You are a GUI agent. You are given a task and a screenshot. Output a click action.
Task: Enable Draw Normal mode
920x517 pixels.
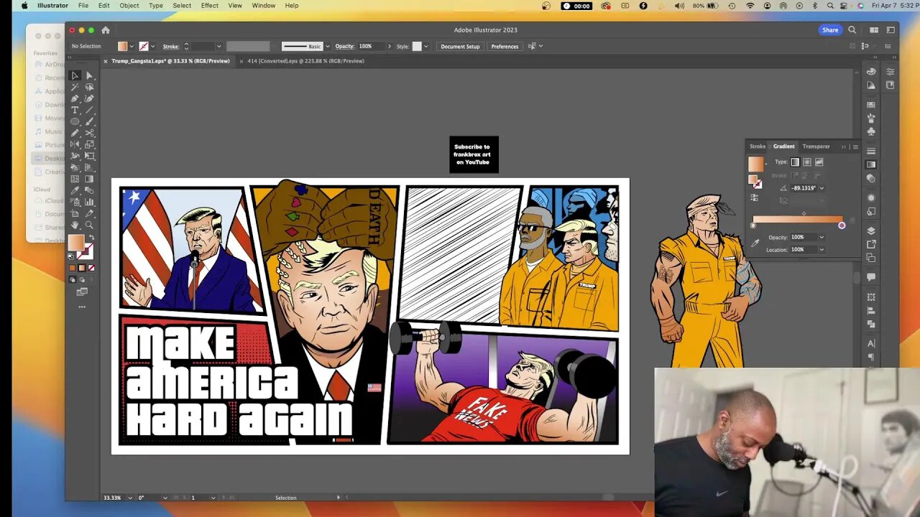(73, 279)
